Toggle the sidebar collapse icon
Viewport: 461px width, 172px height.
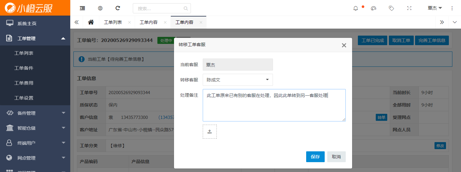coord(82,8)
